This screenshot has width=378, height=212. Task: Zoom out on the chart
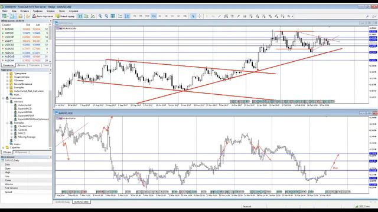coord(106,16)
